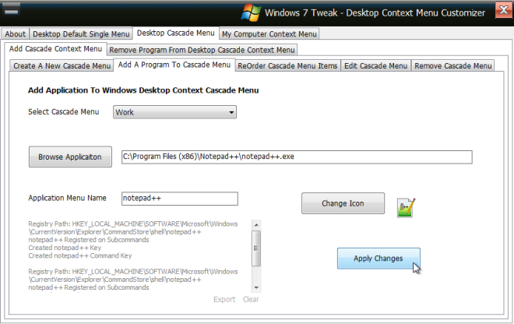The image size is (514, 324).
Task: Open Remove Program From Desktop Cascade Context Menu tab
Action: click(x=202, y=50)
